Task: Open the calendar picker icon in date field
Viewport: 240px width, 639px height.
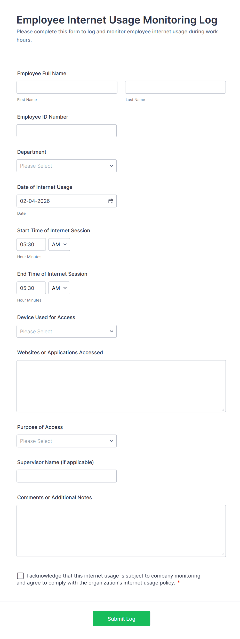Action: (x=110, y=201)
